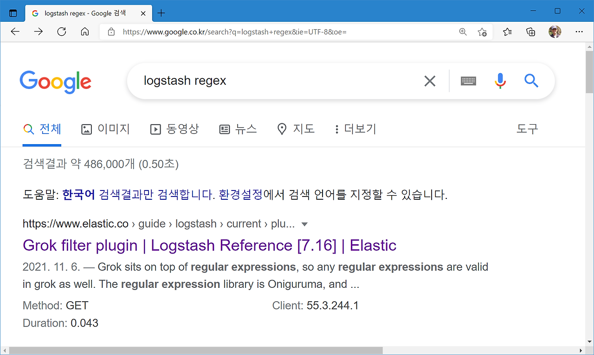Start voice search with the microphone
Viewport: 594px width, 355px height.
click(x=500, y=81)
